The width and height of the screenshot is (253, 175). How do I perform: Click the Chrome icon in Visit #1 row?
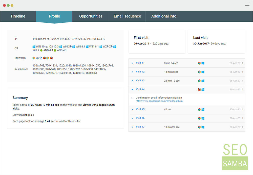coord(199,63)
